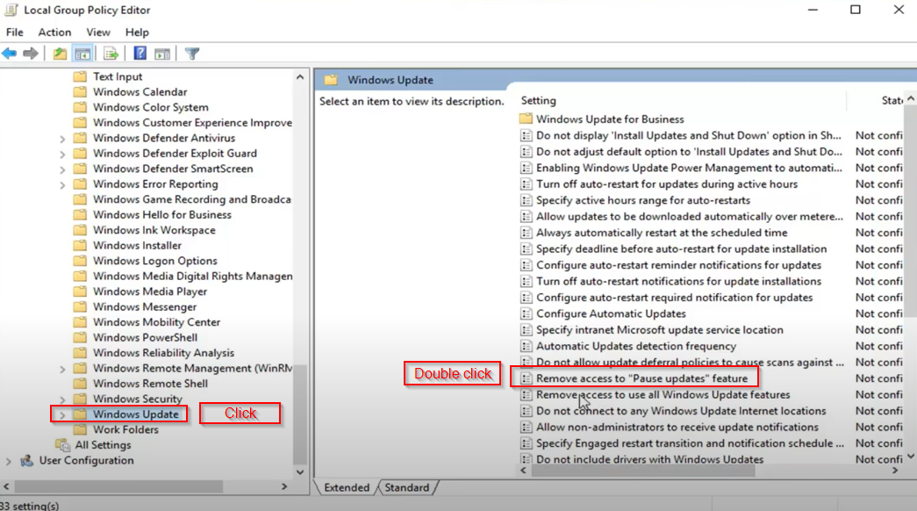Viewport: 917px width, 511px height.
Task: Expand the User Configuration node
Action: click(x=9, y=461)
